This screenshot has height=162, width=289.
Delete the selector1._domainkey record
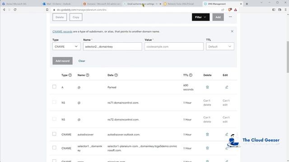[x=207, y=148]
